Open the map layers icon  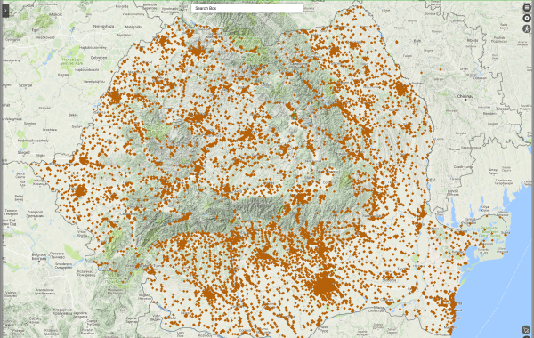[527, 7]
